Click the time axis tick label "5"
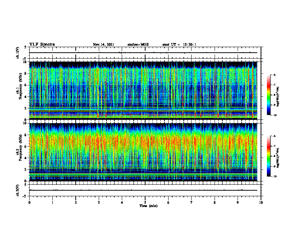 click(145, 203)
